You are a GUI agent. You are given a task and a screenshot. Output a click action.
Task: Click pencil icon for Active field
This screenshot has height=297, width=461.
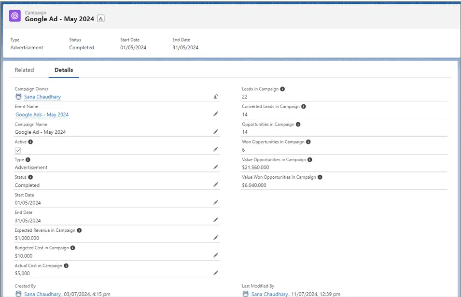[x=216, y=149]
